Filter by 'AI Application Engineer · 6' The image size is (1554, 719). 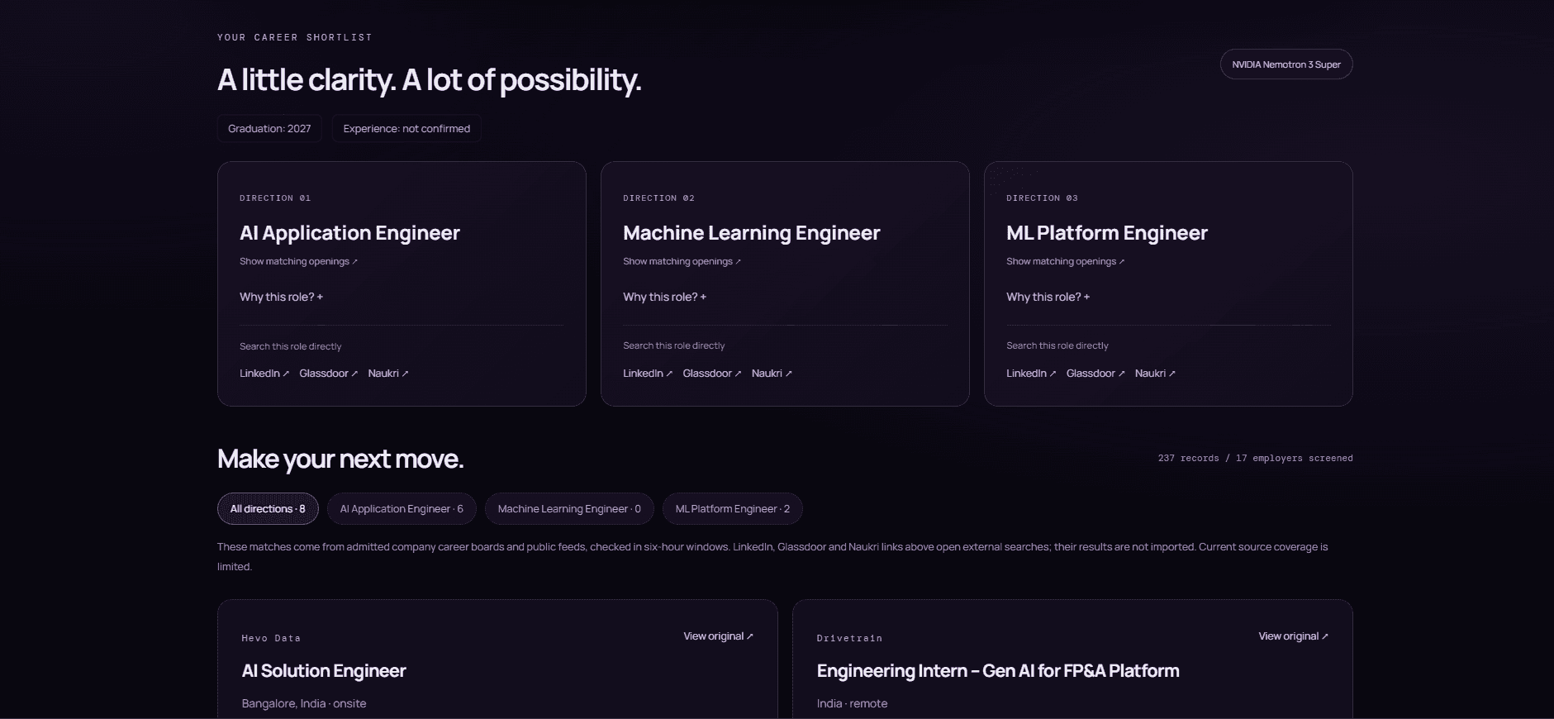402,509
